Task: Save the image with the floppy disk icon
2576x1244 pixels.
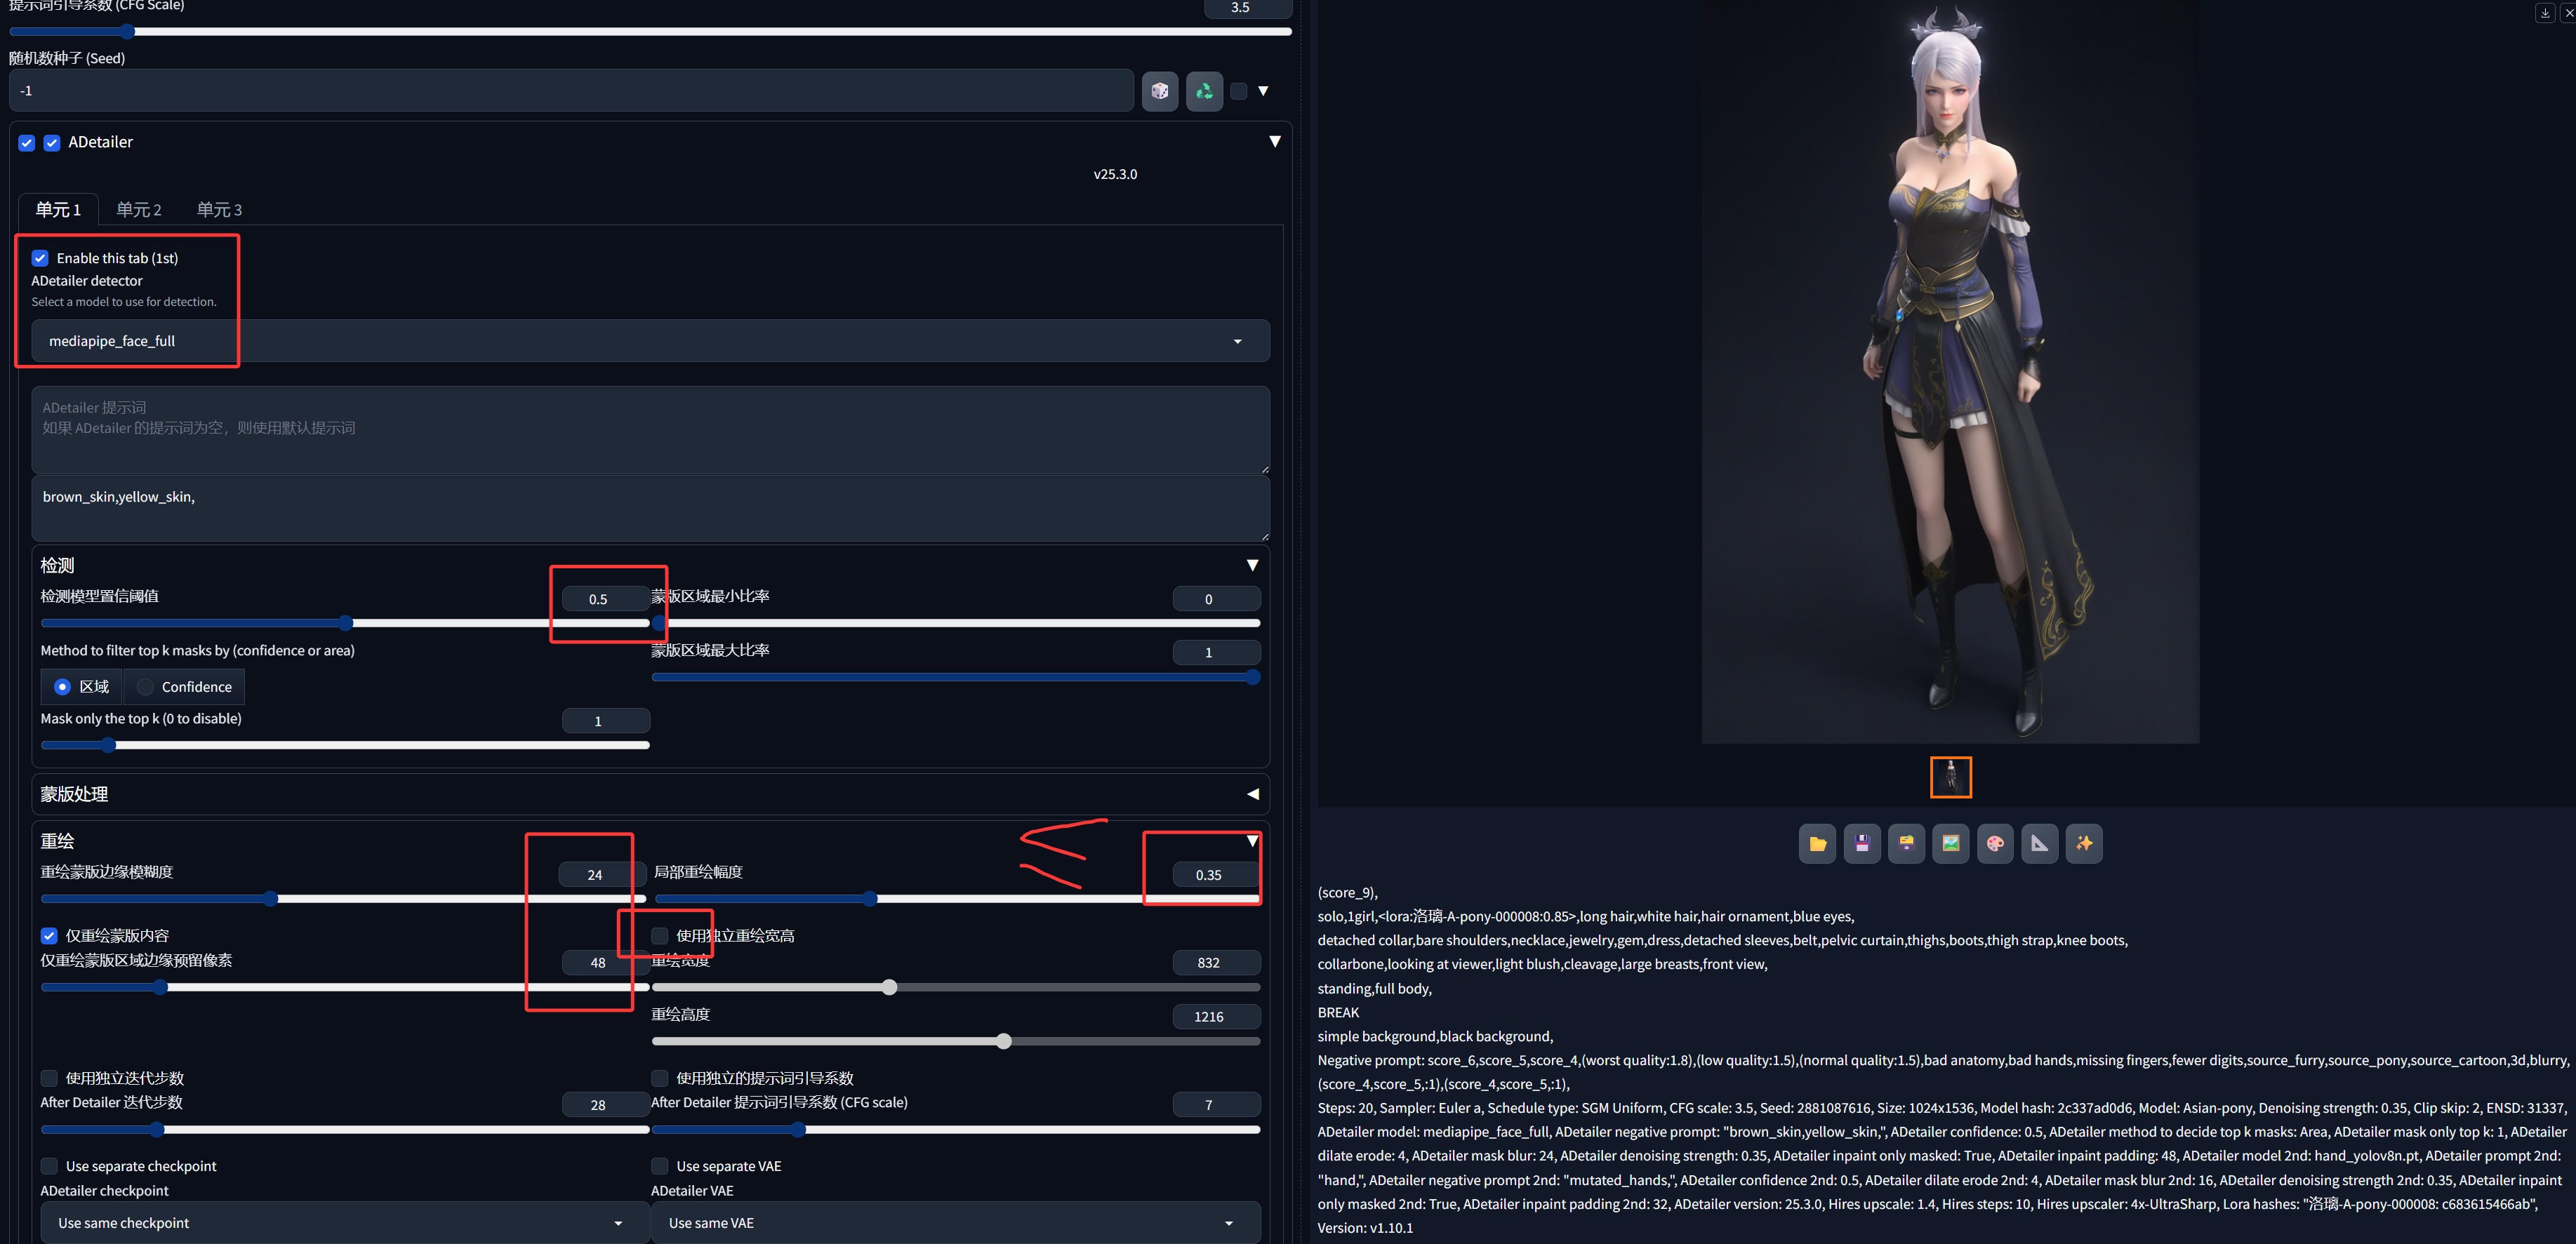Action: coord(1862,844)
